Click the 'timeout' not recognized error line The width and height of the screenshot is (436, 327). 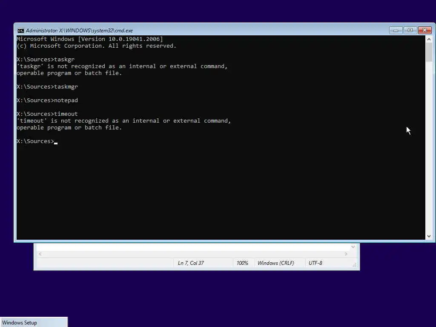click(124, 121)
